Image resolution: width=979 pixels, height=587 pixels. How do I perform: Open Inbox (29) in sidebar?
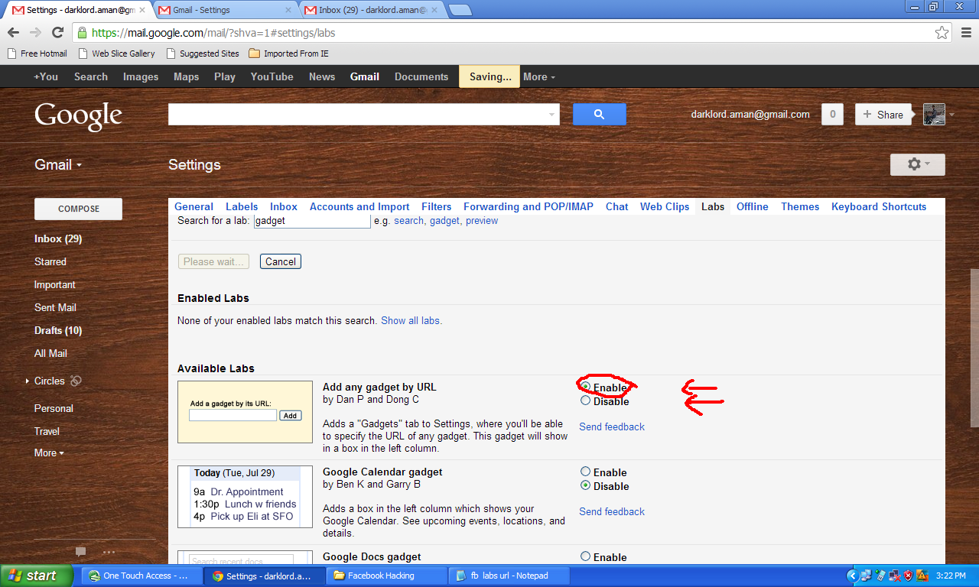pyautogui.click(x=58, y=238)
